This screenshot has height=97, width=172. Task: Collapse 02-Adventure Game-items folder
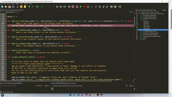[x=141, y=19]
